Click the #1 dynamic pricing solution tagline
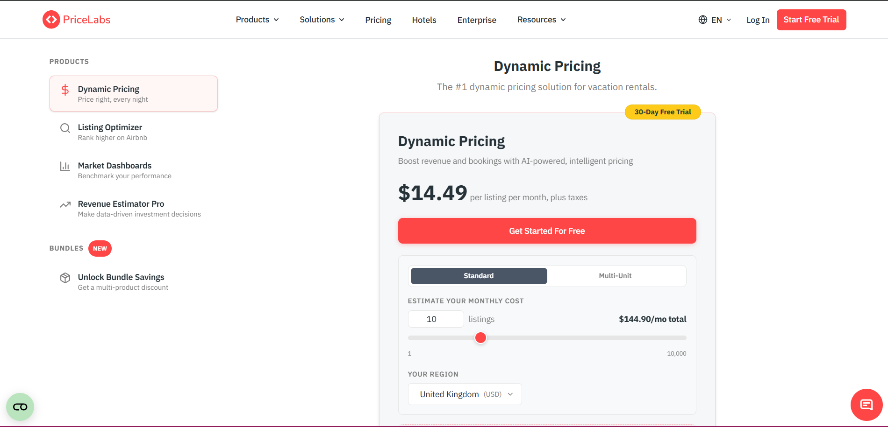 click(547, 87)
